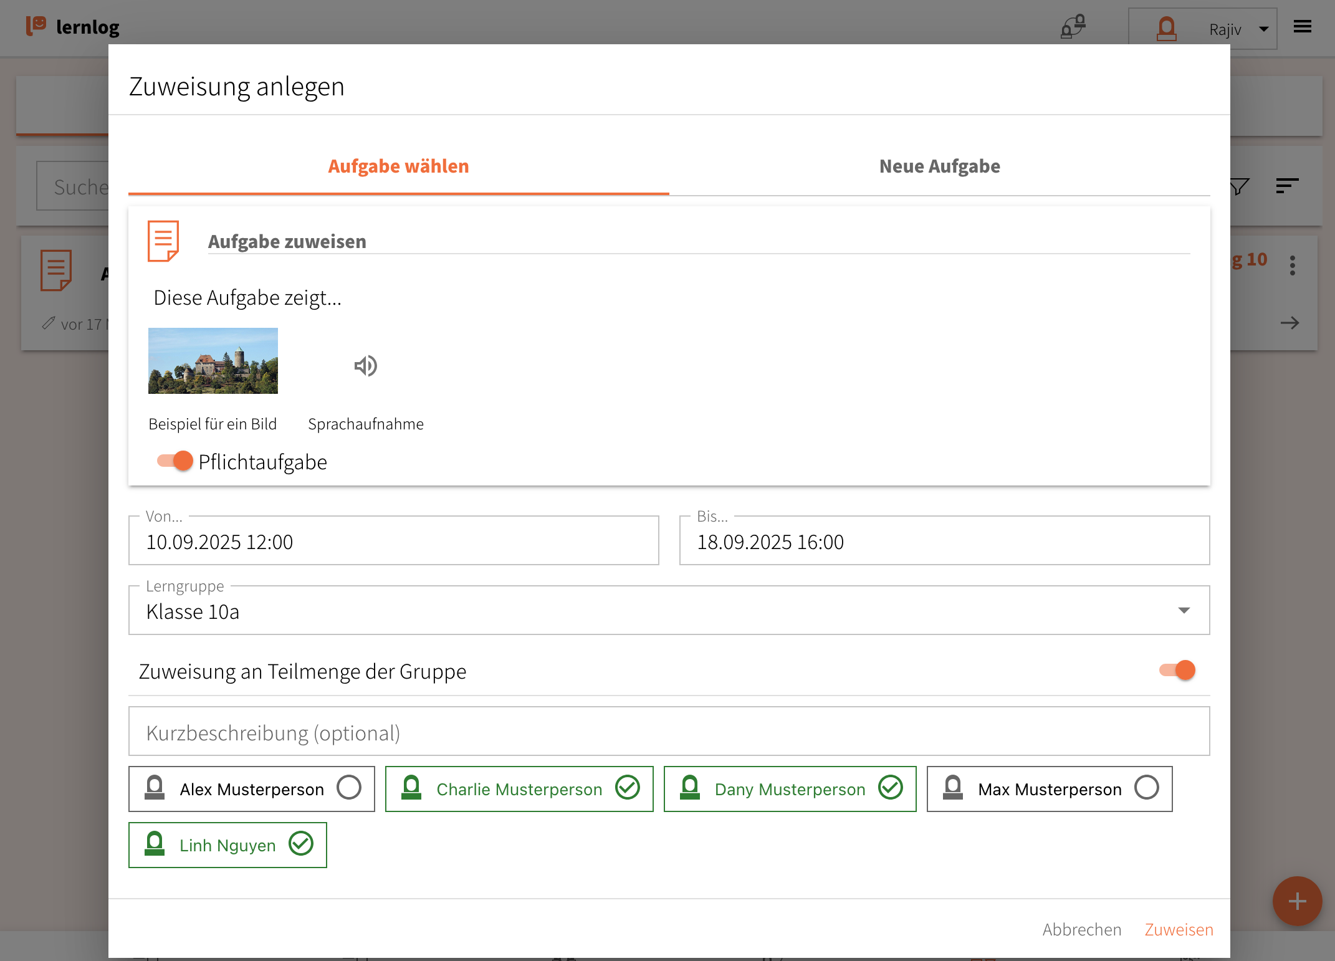
Task: Click Abbrechen to cancel
Action: (1081, 930)
